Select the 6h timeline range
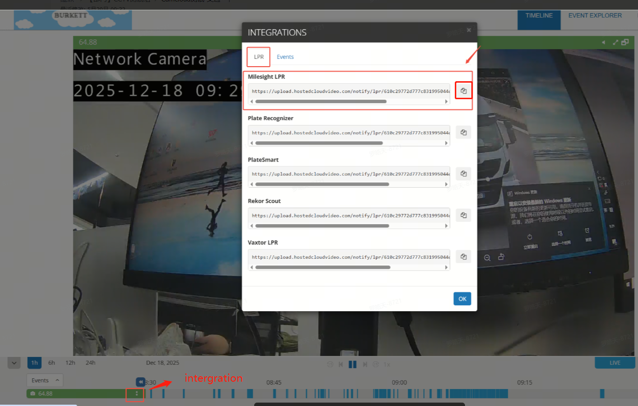638x406 pixels. pyautogui.click(x=52, y=363)
